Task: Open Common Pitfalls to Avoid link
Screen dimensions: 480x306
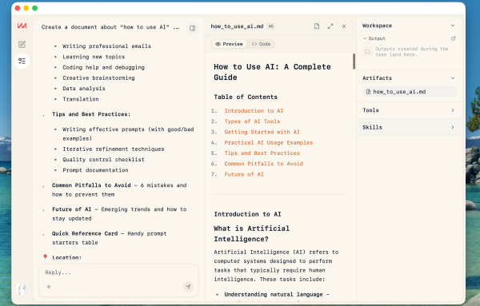Action: point(263,164)
